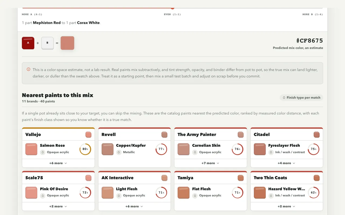Click the info icon in the disclaimer

29,69
